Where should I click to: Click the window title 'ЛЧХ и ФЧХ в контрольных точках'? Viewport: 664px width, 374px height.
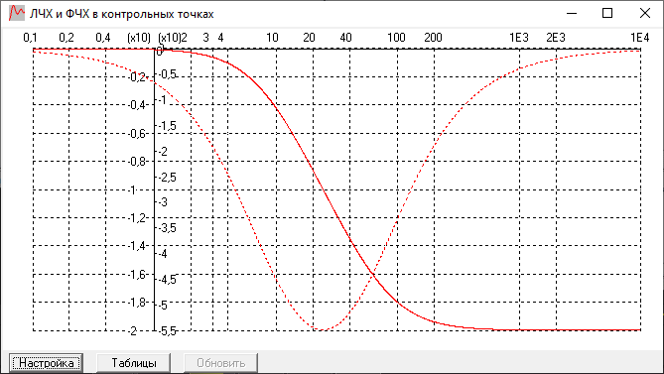121,14
